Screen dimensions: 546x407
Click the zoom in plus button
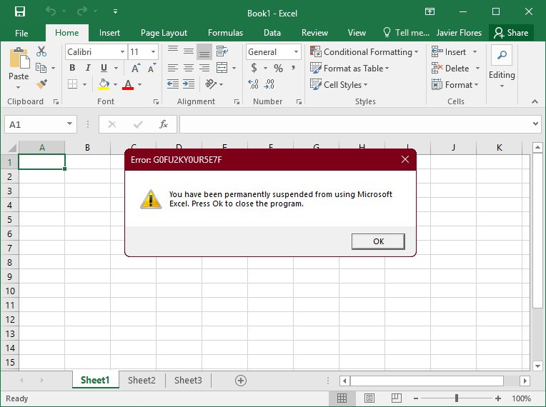[x=498, y=398]
